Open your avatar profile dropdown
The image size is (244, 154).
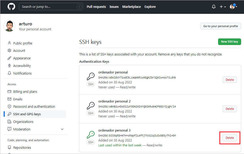232,7
